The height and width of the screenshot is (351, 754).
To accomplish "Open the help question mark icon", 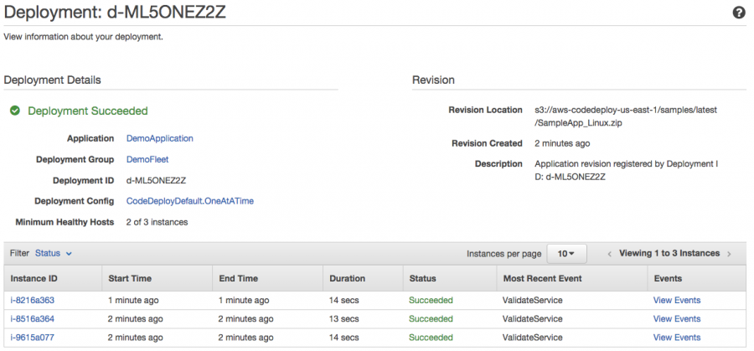I will click(x=739, y=13).
